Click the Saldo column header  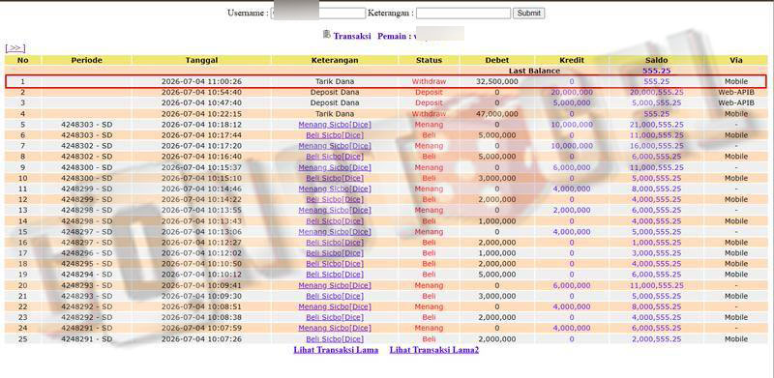[x=656, y=60]
